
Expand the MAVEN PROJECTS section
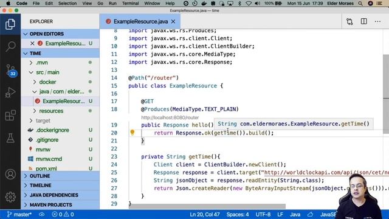click(x=60, y=205)
